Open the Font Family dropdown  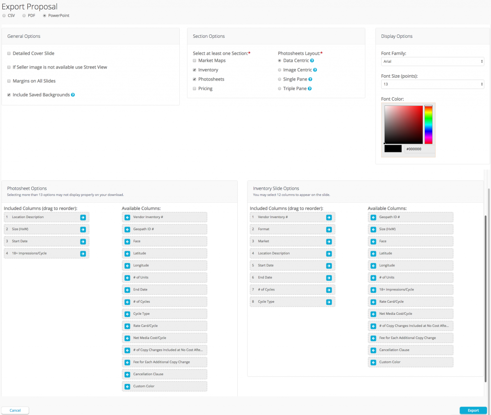pyautogui.click(x=433, y=62)
